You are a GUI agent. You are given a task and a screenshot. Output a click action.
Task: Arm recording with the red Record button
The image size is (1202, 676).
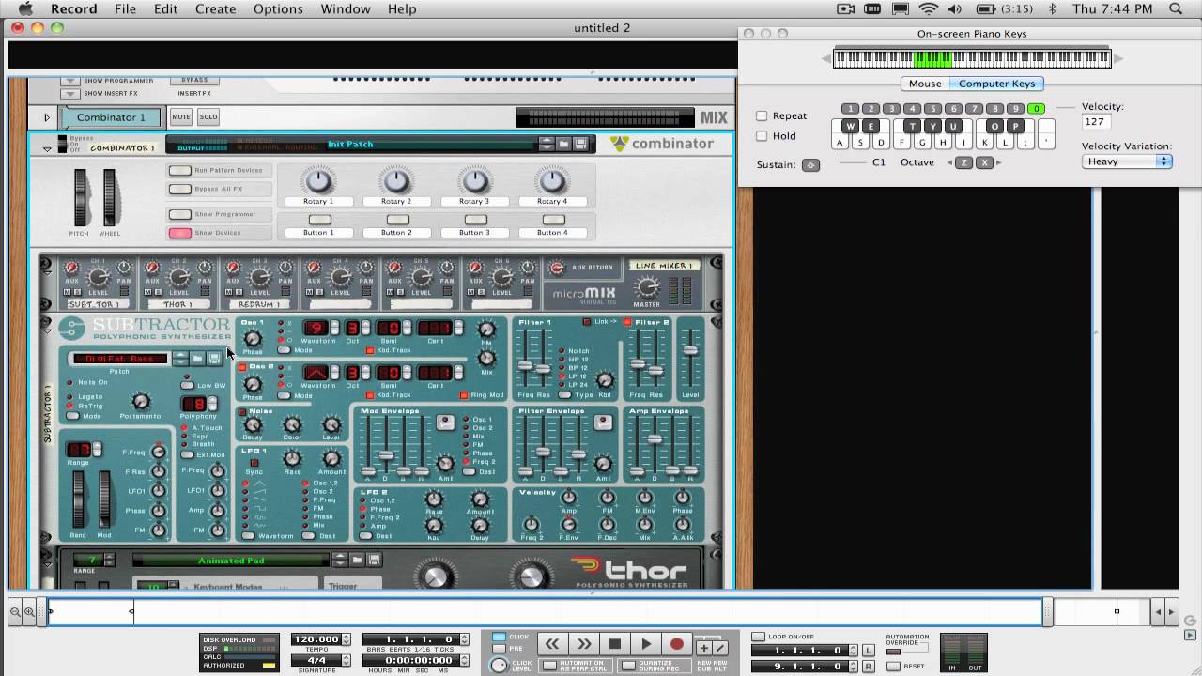(676, 644)
